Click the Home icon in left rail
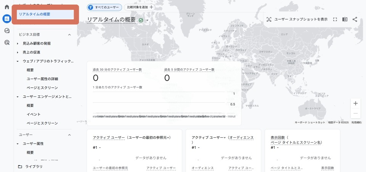Viewport: 366px width, 172px height. click(7, 7)
